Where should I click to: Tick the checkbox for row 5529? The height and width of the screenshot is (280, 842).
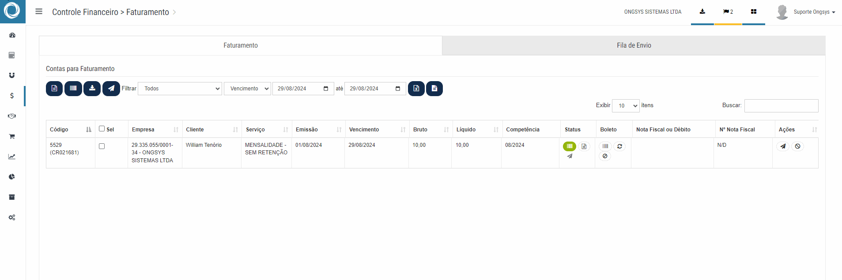[102, 146]
